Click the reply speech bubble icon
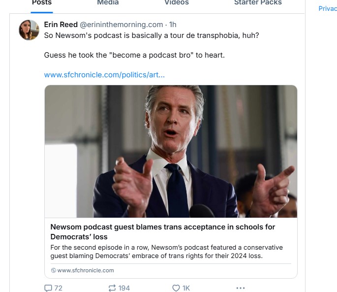 (48, 288)
